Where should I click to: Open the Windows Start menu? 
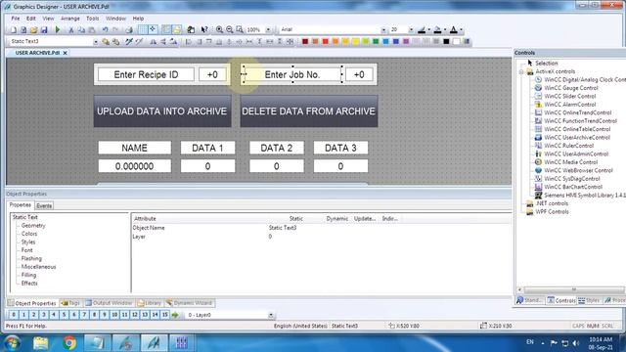click(12, 343)
